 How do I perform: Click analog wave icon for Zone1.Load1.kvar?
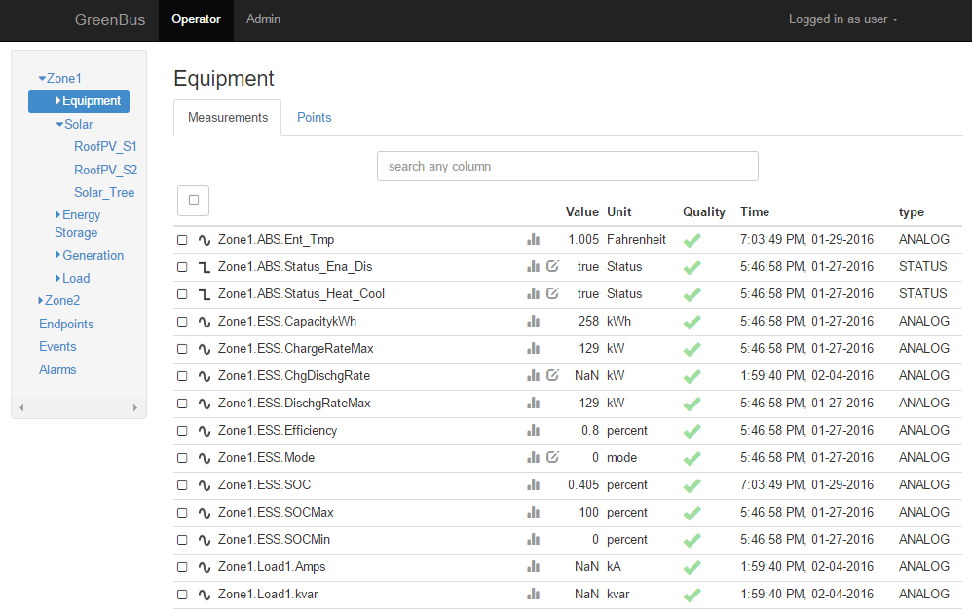pos(204,596)
